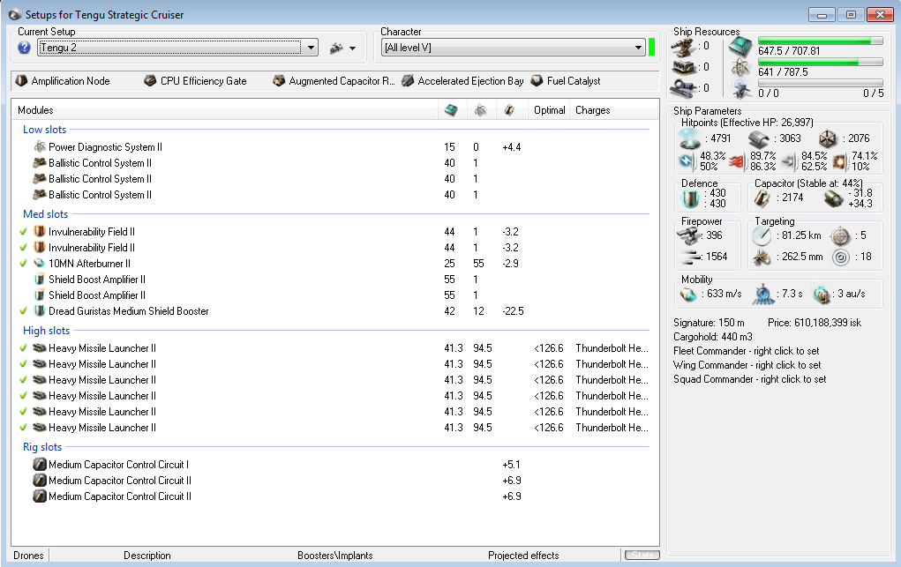Screen dimensions: 901x567
Task: Click the turret DPS icon showing 396
Action: click(x=689, y=235)
